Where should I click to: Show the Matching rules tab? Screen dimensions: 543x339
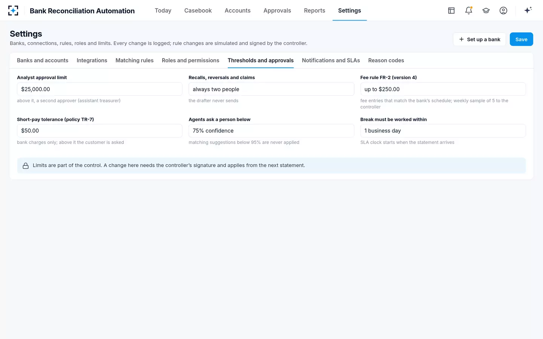click(135, 60)
